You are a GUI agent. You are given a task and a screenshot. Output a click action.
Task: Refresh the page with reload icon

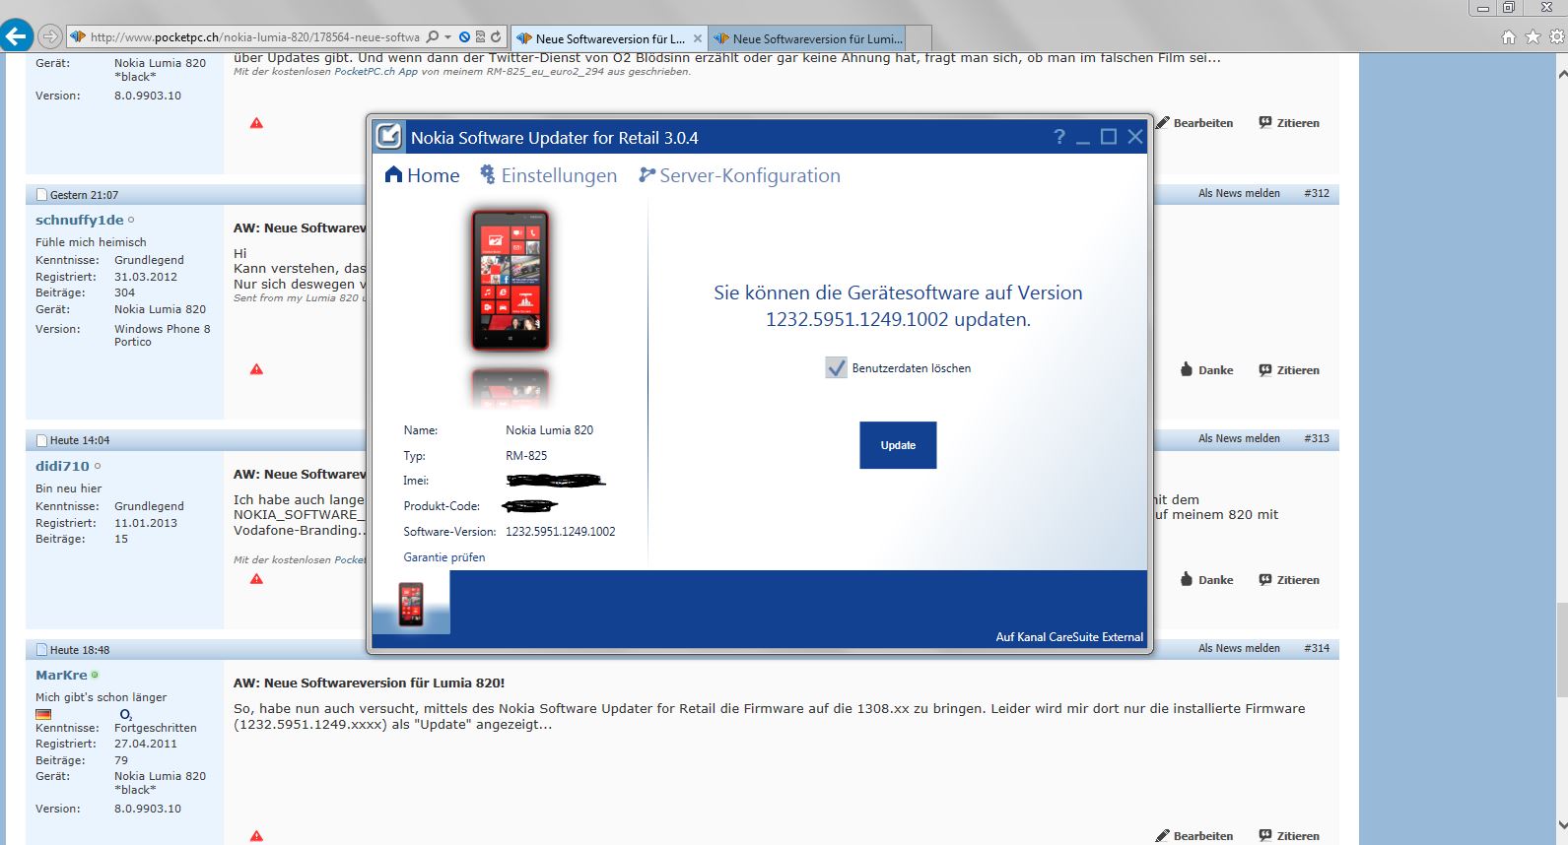[x=496, y=37]
